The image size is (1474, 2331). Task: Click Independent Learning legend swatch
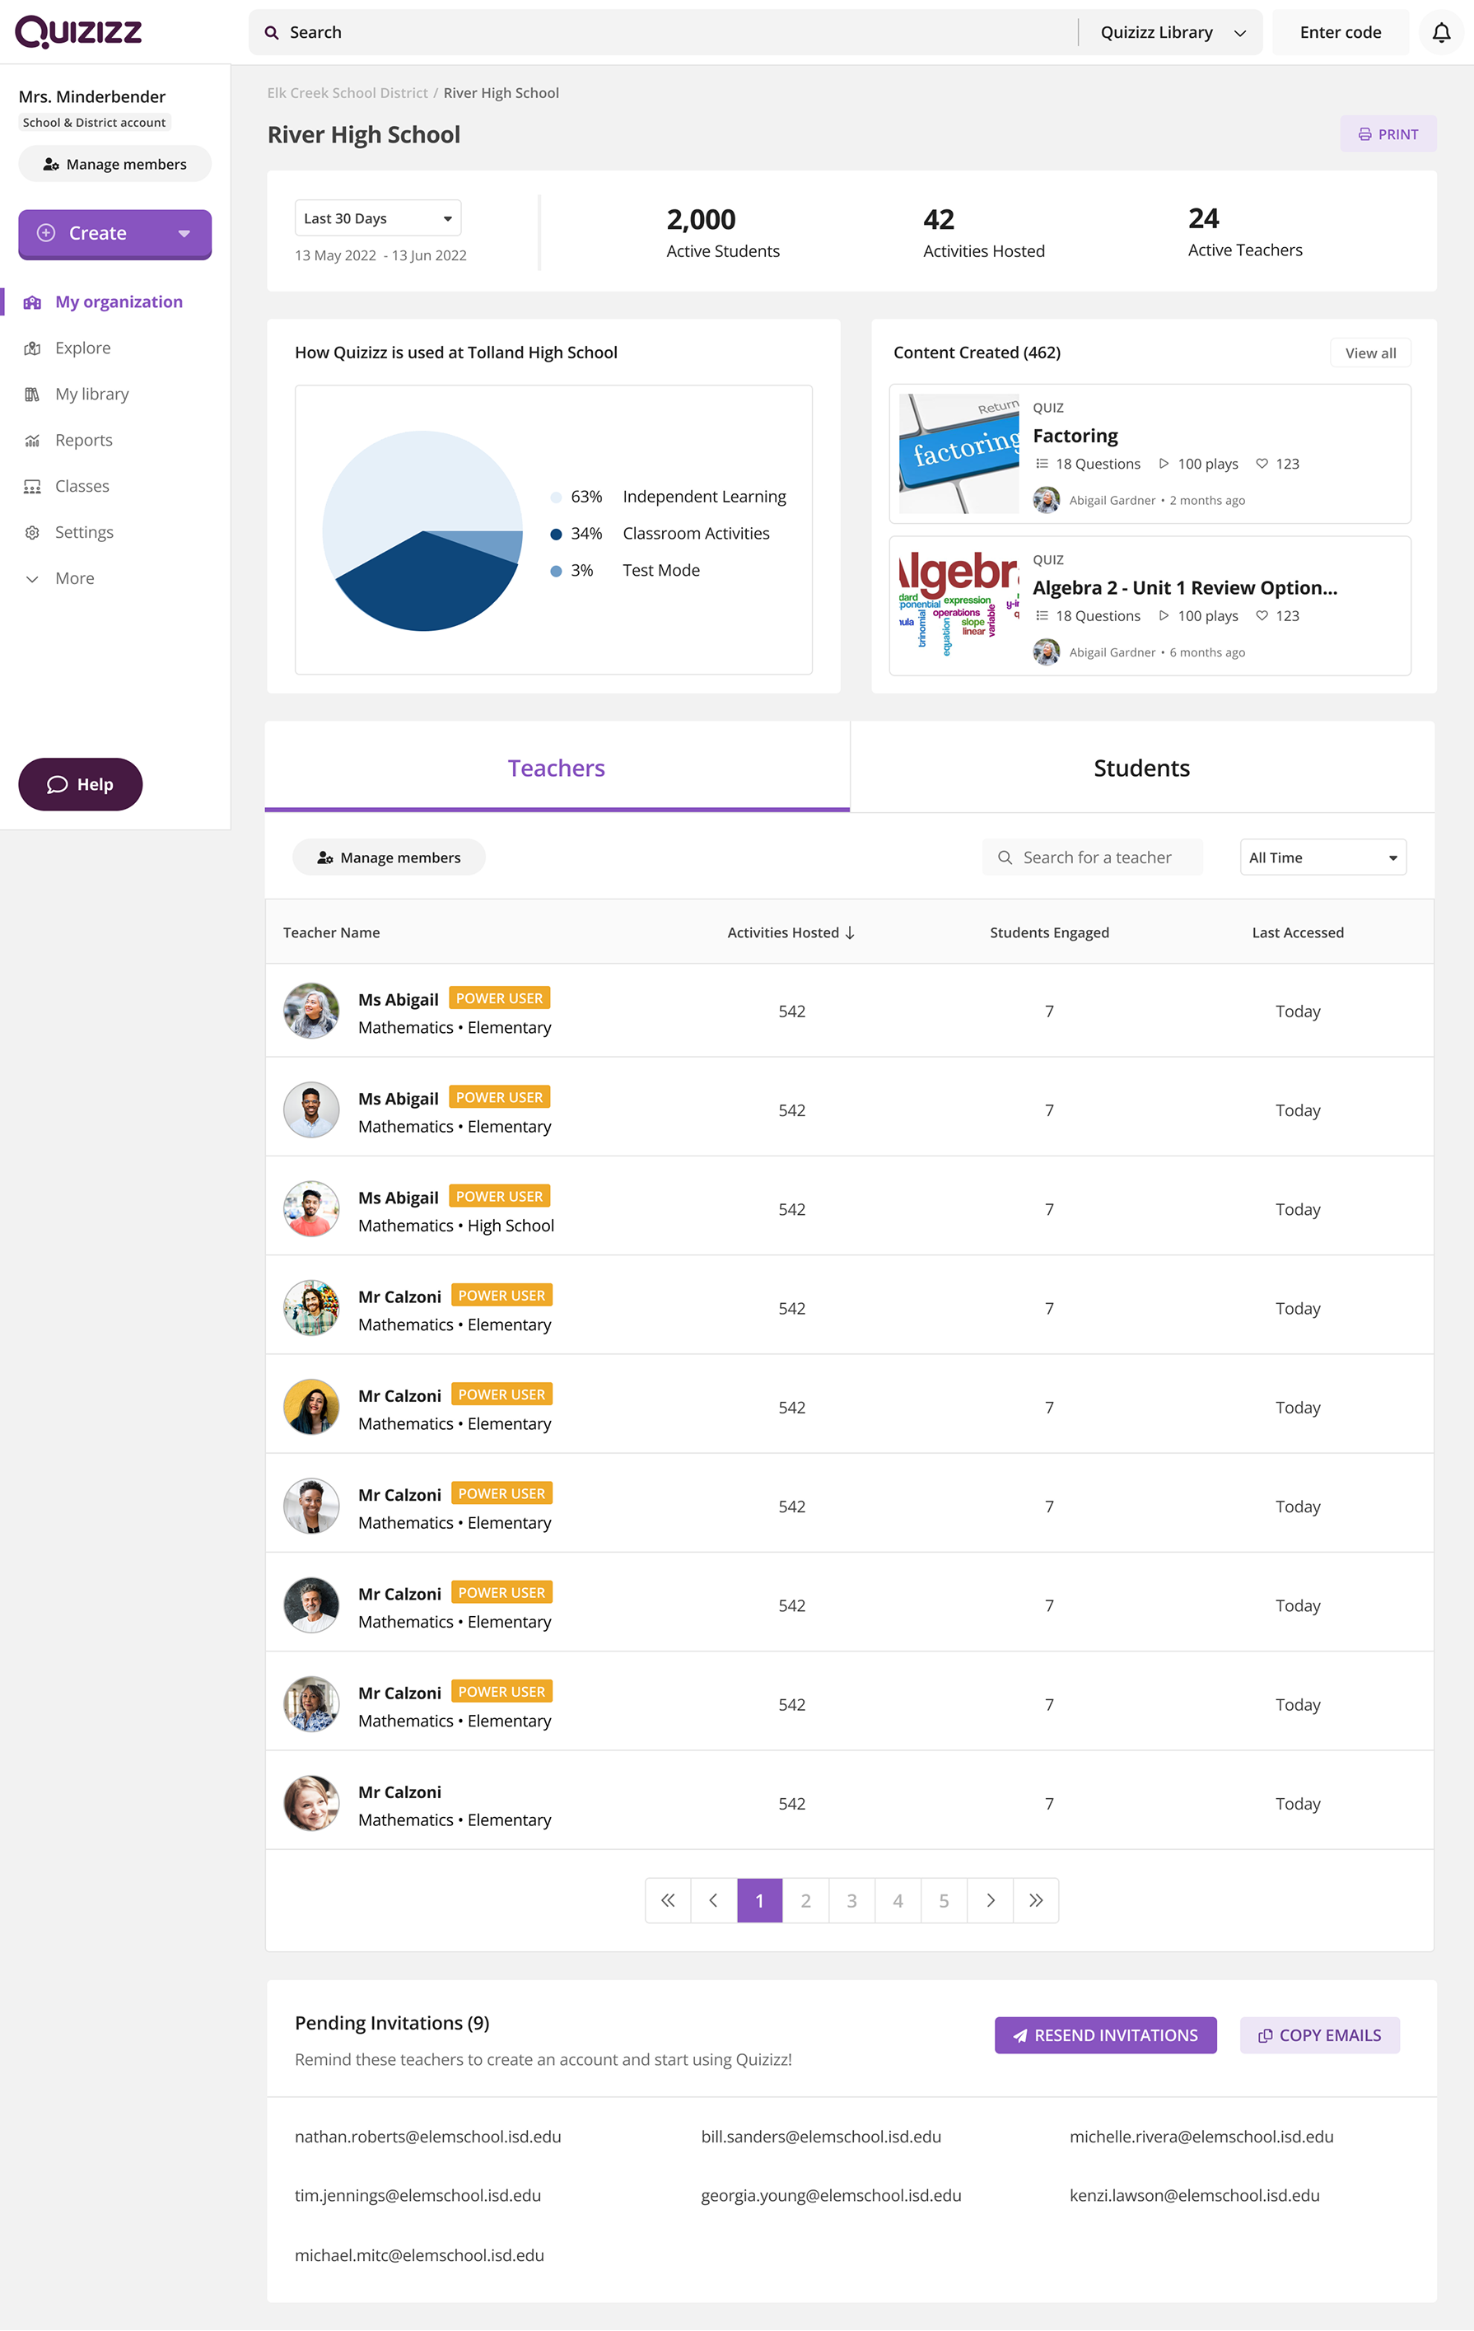tap(556, 497)
